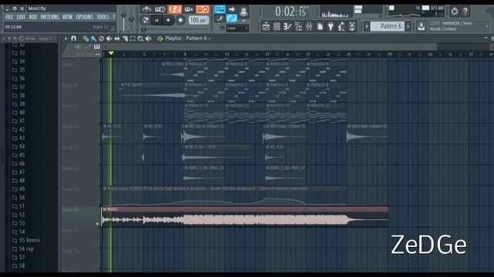Toggle pattern or song mode
This screenshot has width=494, height=277.
pyautogui.click(x=145, y=21)
